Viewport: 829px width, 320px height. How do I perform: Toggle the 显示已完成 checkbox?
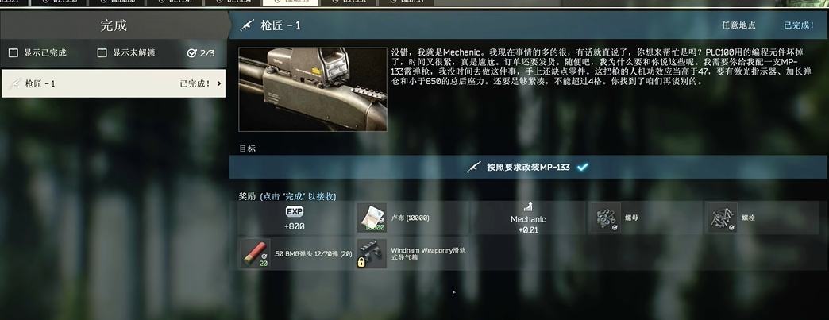tap(13, 53)
